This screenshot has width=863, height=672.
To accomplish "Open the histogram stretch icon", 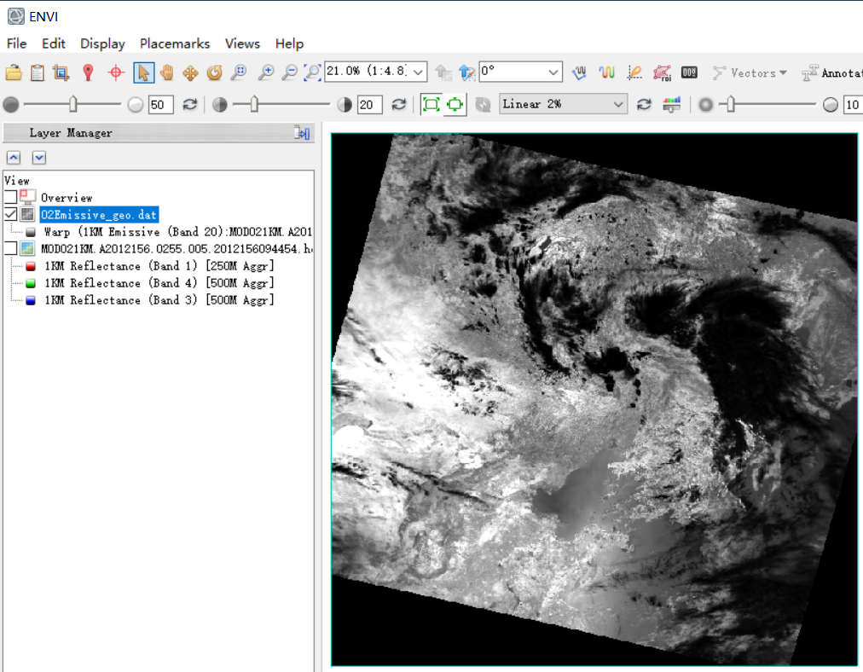I will [673, 105].
